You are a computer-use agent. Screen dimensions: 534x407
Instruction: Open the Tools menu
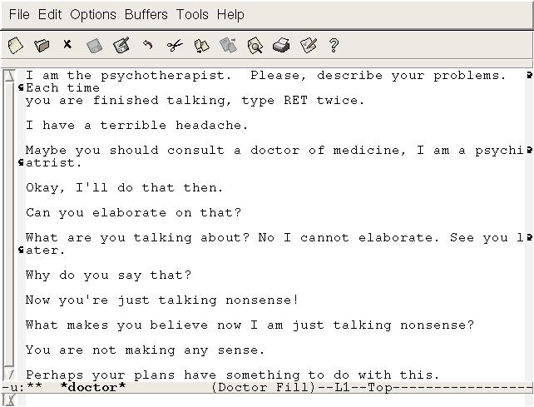192,14
